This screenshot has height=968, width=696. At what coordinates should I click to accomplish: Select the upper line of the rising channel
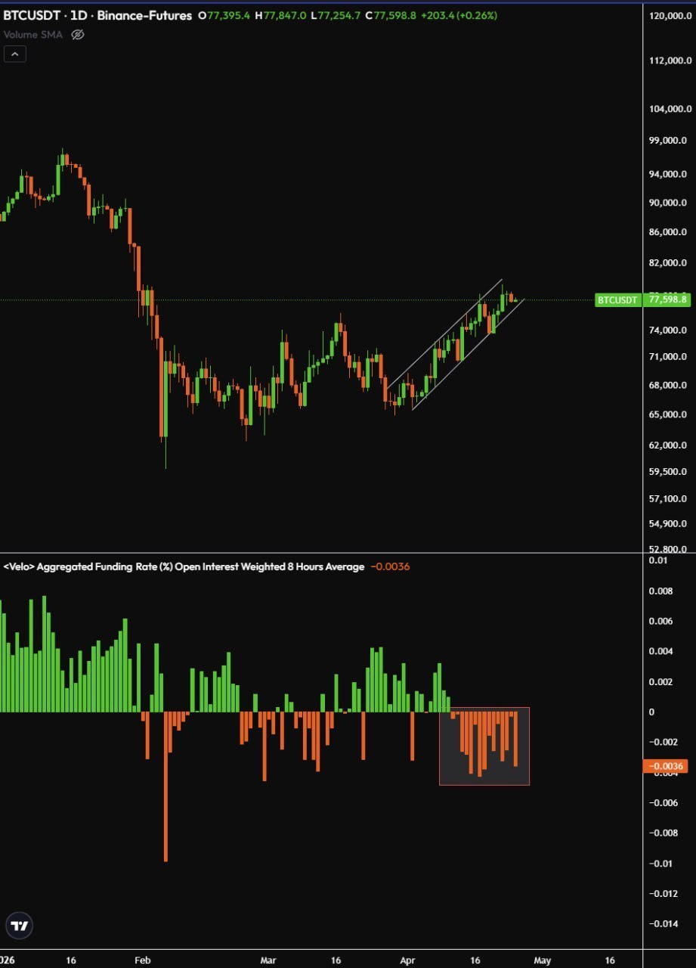point(444,332)
